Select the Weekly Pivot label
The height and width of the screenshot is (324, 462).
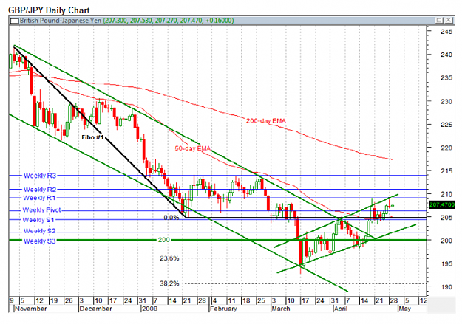(41, 210)
